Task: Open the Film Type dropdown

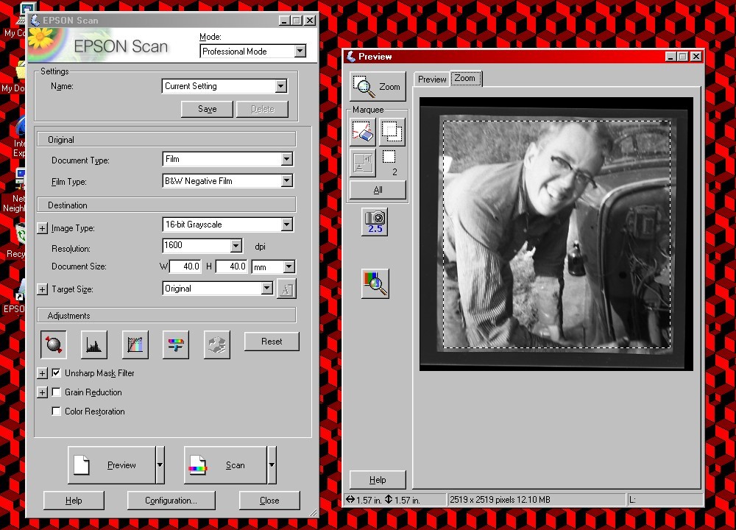Action: pos(286,181)
